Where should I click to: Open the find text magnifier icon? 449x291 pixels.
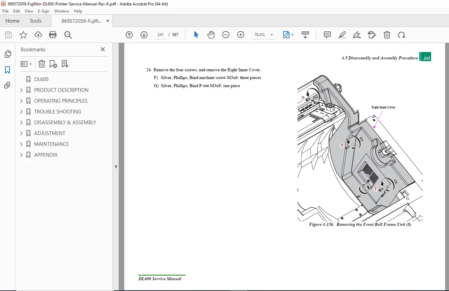(x=68, y=35)
